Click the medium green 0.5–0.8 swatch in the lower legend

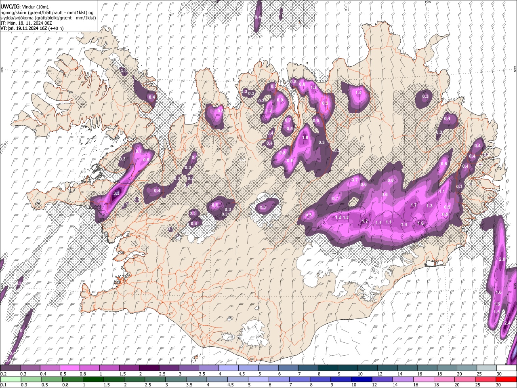[x=52, y=379]
